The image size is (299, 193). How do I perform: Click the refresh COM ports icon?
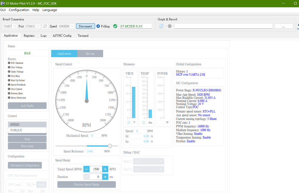coord(45,26)
